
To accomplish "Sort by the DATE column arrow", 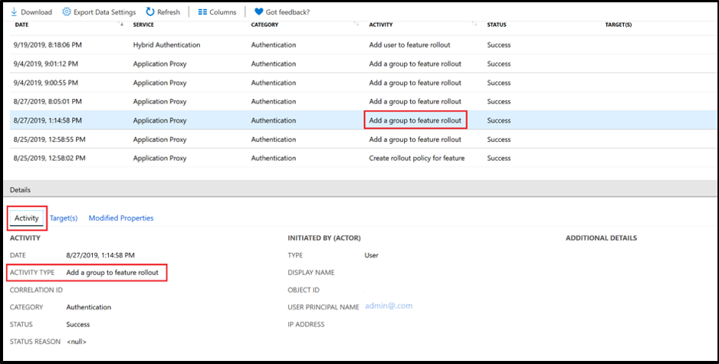I will 122,25.
